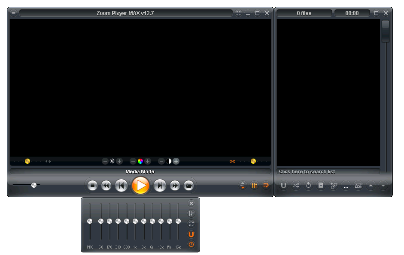Click the Rewind button
Viewport: 404px width, 255px height.
pyautogui.click(x=106, y=186)
